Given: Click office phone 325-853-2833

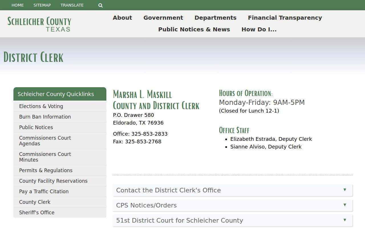Looking at the screenshot, I should pyautogui.click(x=149, y=134).
